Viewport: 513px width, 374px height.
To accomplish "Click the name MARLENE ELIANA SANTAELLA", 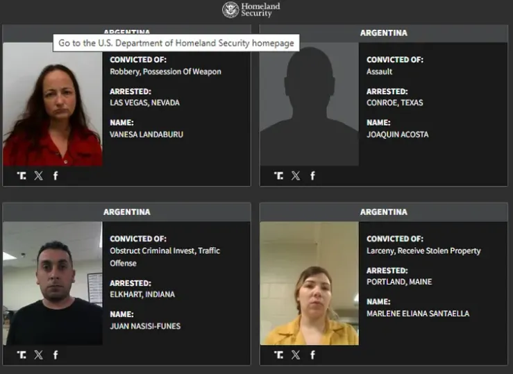I will pyautogui.click(x=418, y=314).
